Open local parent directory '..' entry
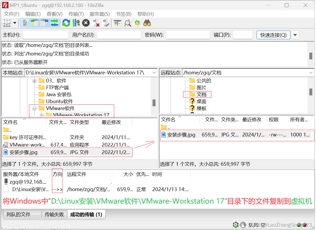The width and height of the screenshot is (316, 230). click(7, 130)
